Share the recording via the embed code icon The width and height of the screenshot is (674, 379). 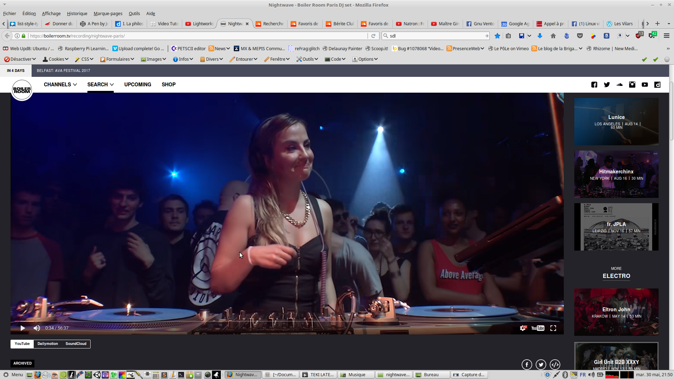pos(555,365)
